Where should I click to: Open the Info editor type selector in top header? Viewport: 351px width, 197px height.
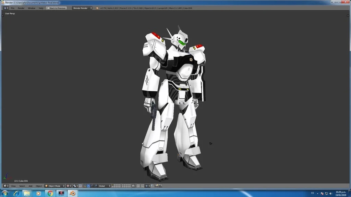[6, 8]
